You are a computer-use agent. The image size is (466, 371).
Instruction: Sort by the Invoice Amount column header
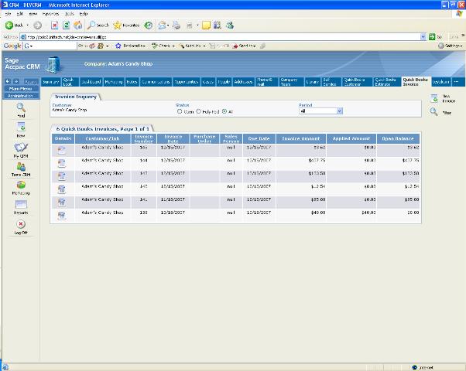point(302,138)
